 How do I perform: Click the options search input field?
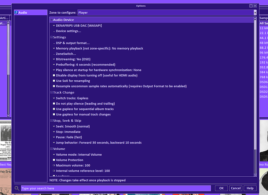tap(116, 188)
